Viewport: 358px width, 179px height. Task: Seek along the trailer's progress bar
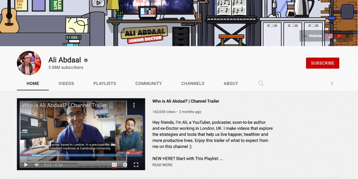(81, 155)
